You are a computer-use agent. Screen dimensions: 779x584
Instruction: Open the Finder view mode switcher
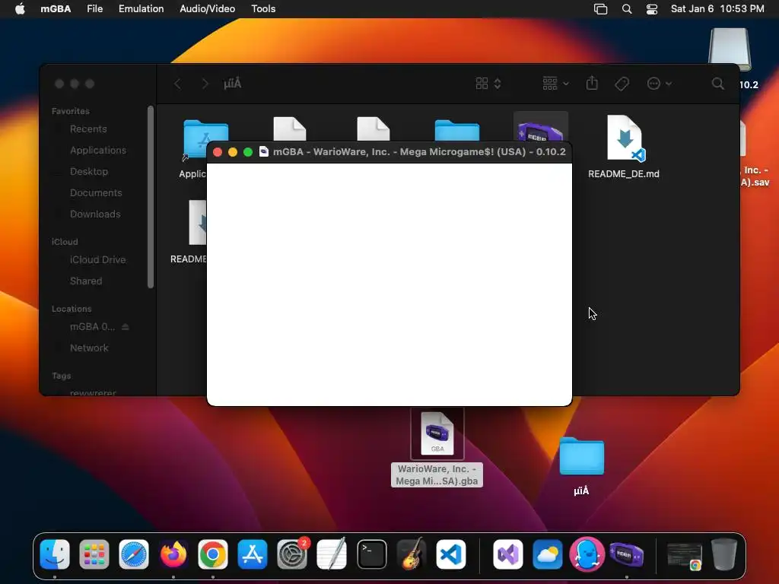488,84
